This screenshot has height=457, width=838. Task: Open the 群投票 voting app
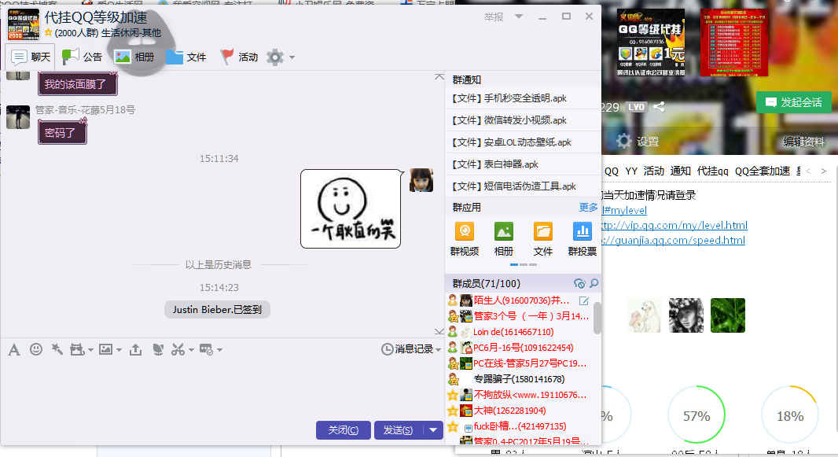[582, 239]
